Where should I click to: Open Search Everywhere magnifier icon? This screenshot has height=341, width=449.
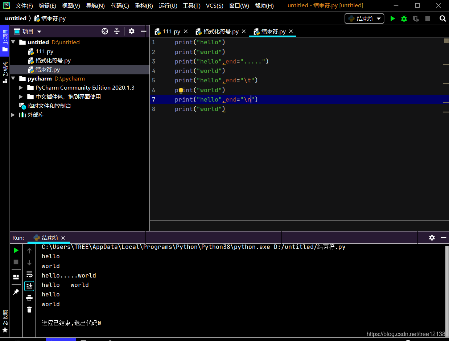click(442, 19)
